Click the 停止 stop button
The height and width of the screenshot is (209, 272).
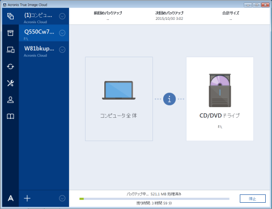(253, 199)
